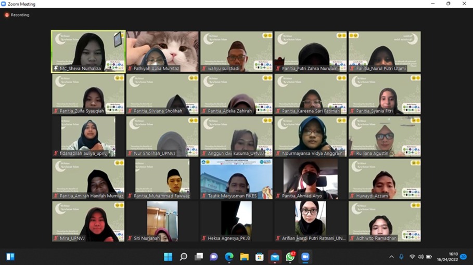The width and height of the screenshot is (473, 265).
Task: Launch Microsoft Edge from taskbar
Action: point(229,257)
